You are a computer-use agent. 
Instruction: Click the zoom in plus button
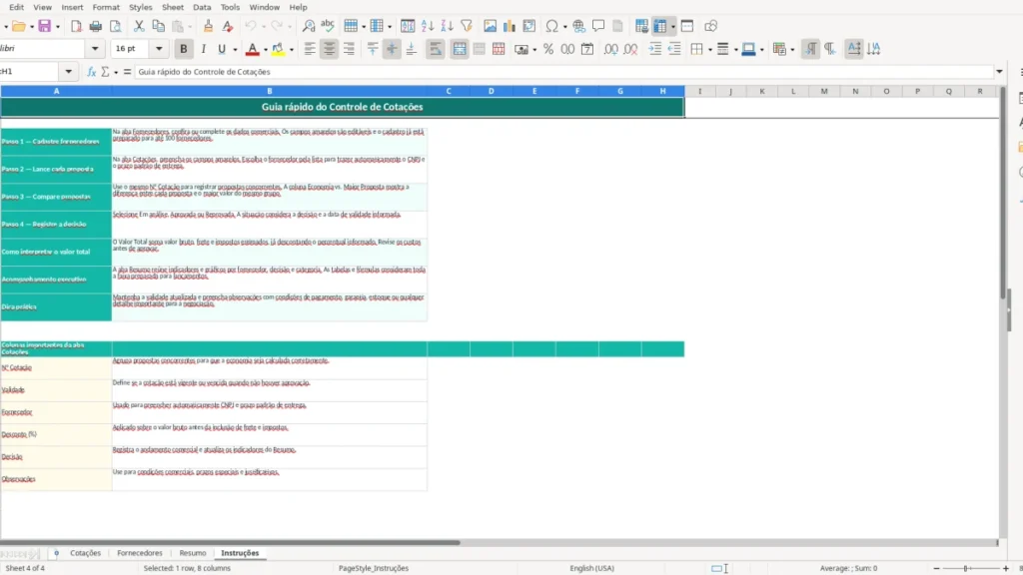click(1005, 568)
